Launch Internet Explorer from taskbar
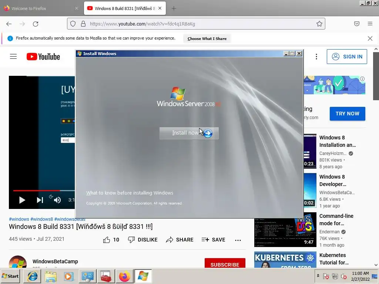The image size is (379, 284). coord(32,276)
